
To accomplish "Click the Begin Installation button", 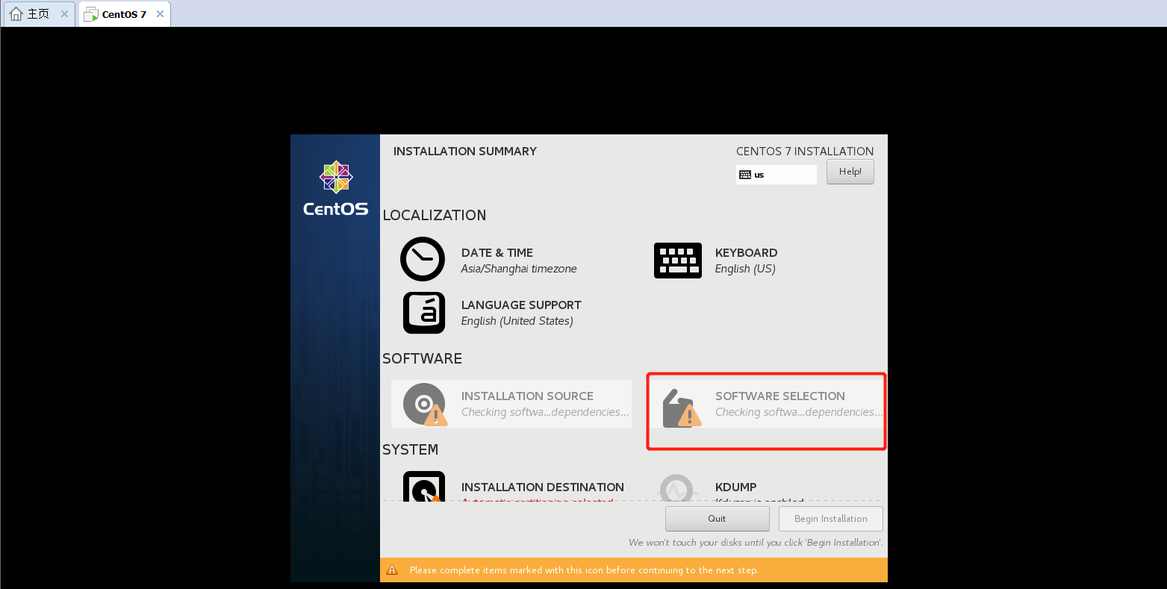I will [x=830, y=518].
